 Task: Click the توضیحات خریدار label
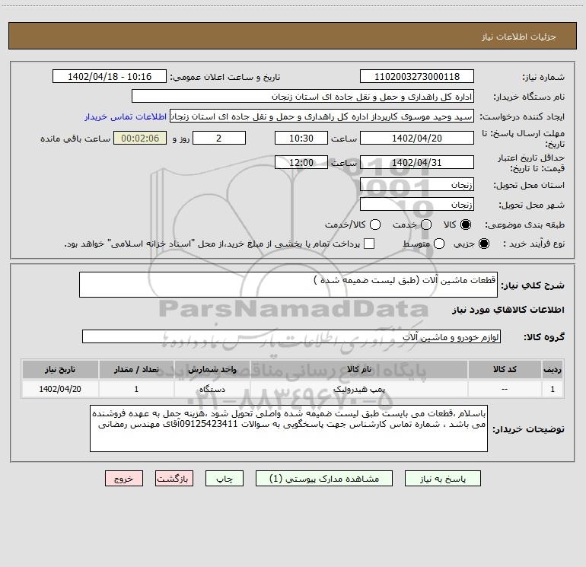click(528, 429)
